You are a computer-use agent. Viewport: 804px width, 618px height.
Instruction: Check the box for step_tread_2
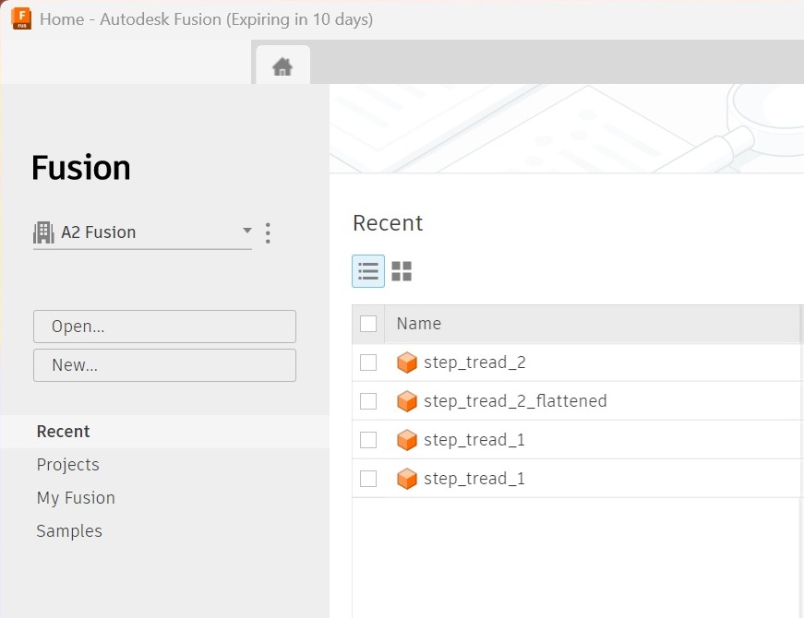[x=368, y=362]
